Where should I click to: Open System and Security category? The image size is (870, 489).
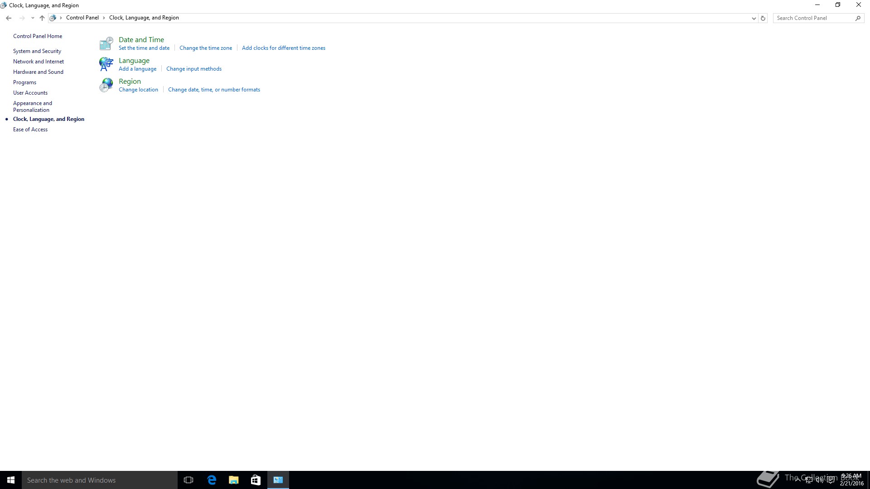click(37, 51)
